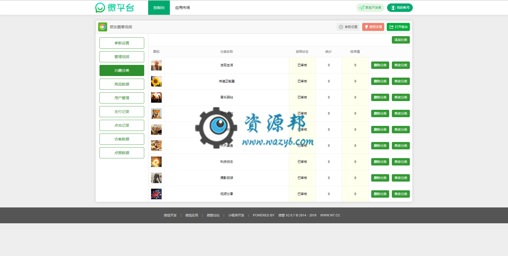The width and height of the screenshot is (508, 256).
Task: Open the 微信开发 footer link
Action: point(170,215)
